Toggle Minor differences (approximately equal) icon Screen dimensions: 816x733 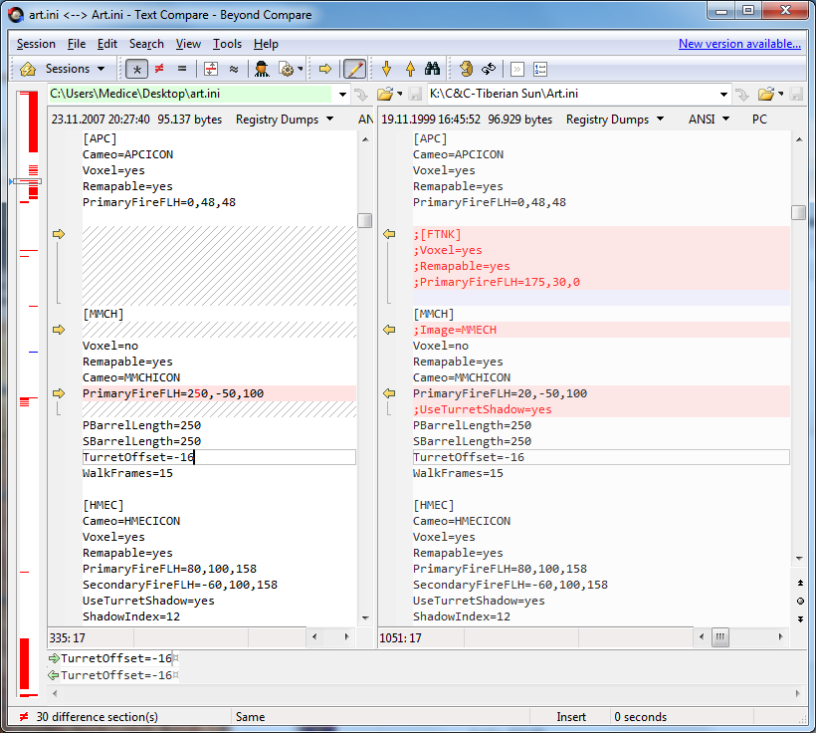[234, 69]
